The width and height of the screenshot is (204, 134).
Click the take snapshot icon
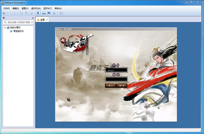pyautogui.click(x=21, y=13)
